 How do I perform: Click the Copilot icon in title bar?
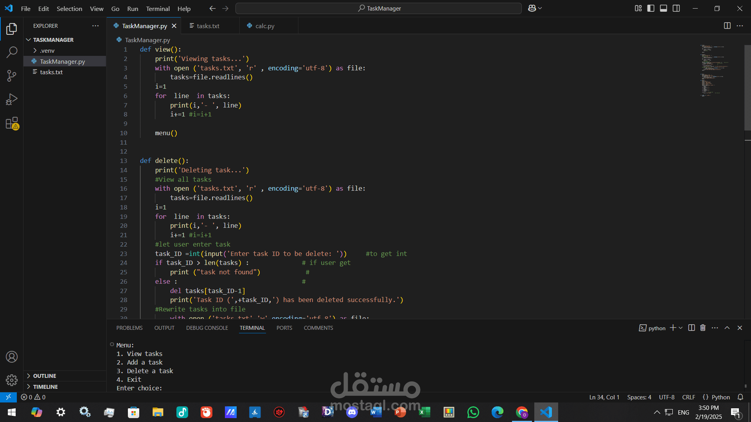click(532, 8)
